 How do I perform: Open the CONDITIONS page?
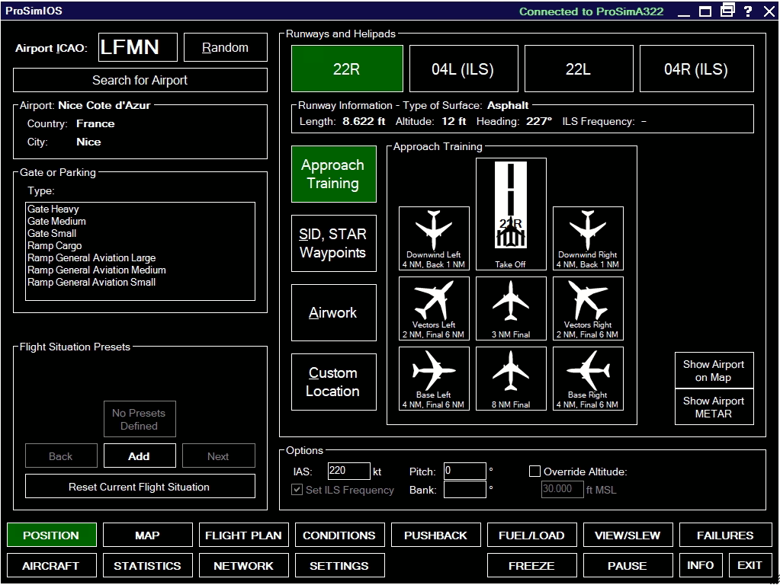[339, 535]
